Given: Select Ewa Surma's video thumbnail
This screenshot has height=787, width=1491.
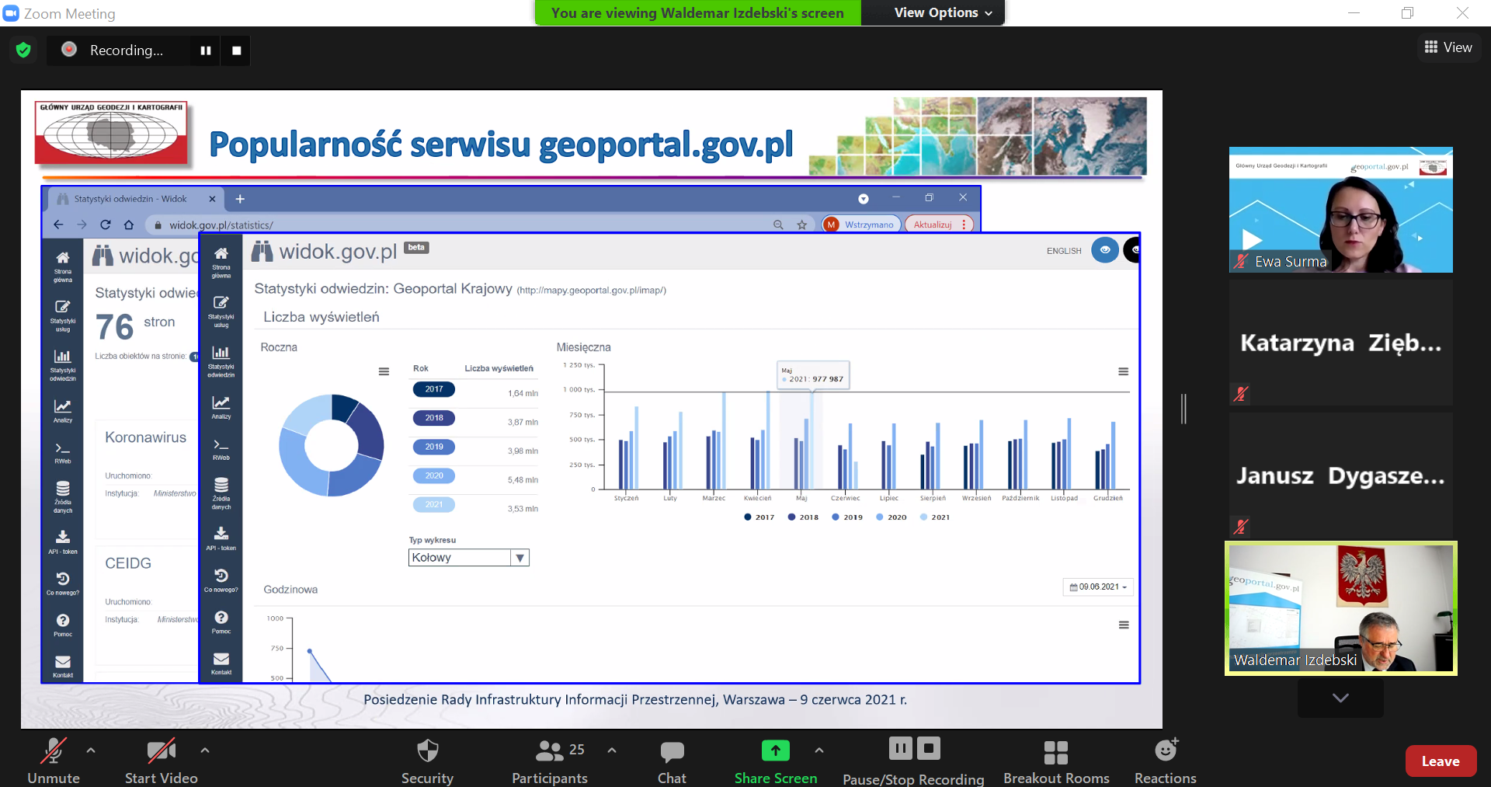Looking at the screenshot, I should (x=1340, y=210).
